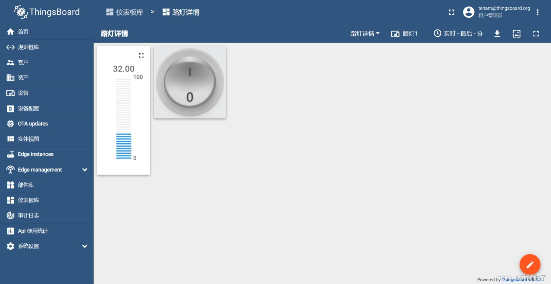Image resolution: width=551 pixels, height=284 pixels.
Task: Click the vertical gauge level bar
Action: [124, 119]
